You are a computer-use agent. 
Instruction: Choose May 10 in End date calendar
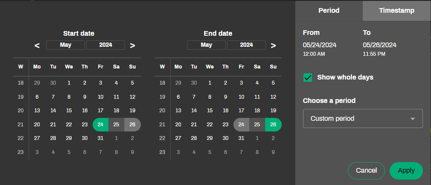[x=241, y=97]
